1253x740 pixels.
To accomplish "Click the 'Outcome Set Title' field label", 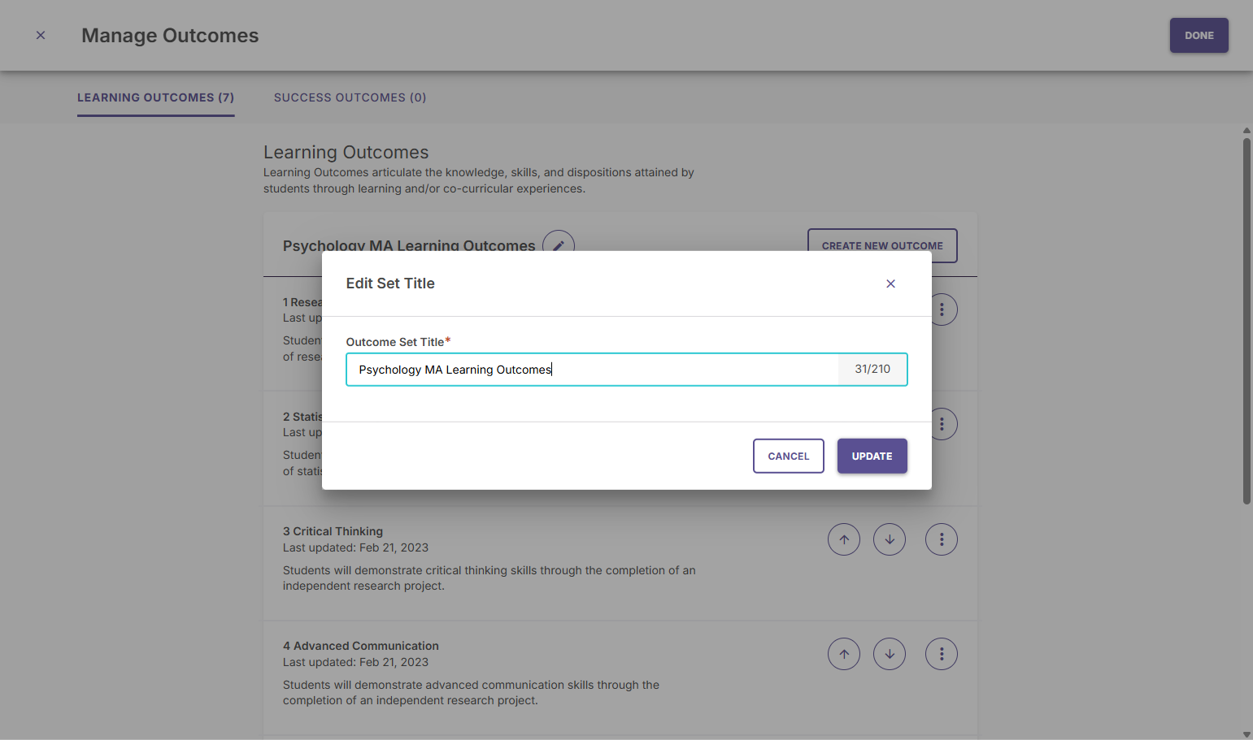I will (x=395, y=342).
